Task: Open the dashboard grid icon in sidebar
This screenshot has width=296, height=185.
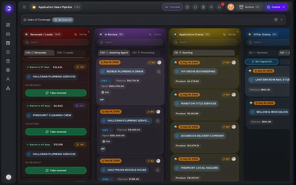Action: coord(8,25)
